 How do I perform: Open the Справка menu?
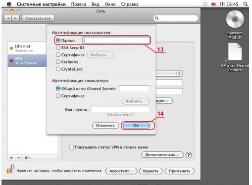pos(130,4)
